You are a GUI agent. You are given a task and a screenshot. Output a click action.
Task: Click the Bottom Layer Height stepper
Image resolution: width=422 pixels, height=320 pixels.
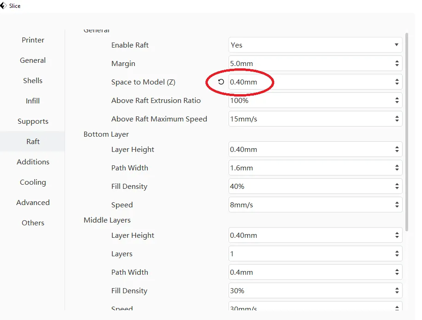(397, 149)
